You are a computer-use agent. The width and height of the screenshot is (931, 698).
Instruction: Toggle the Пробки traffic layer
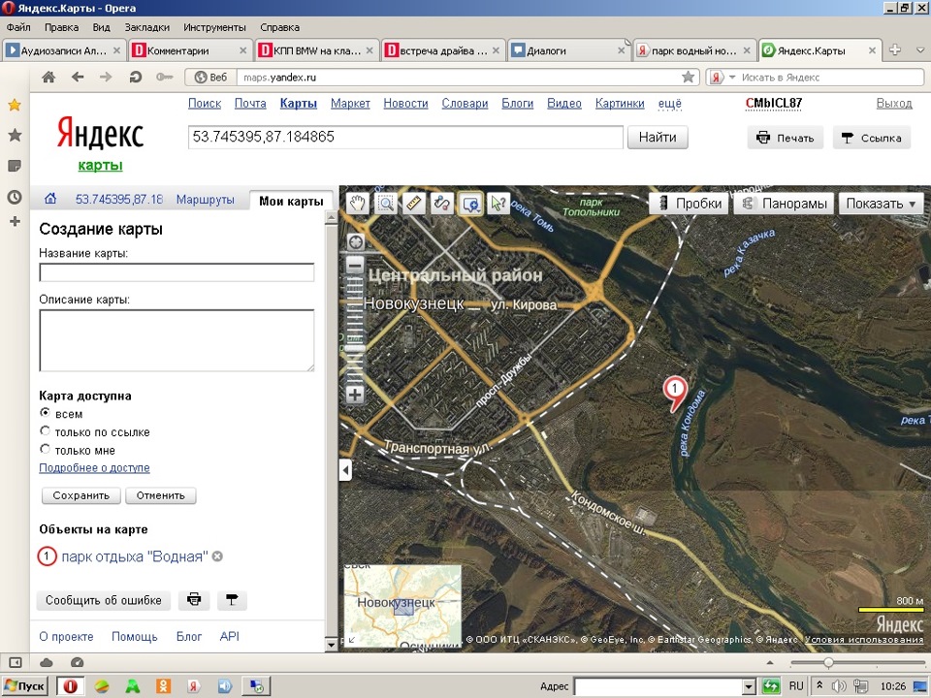point(689,204)
